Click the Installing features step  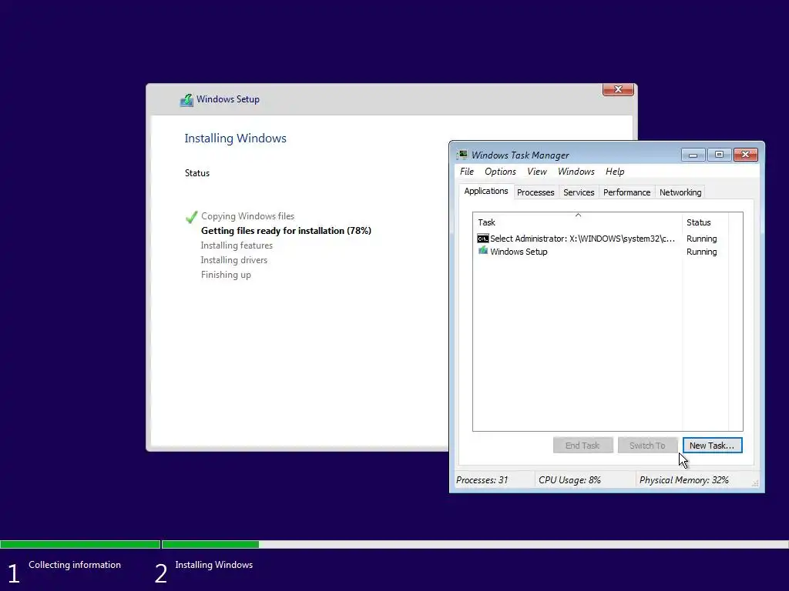click(x=237, y=245)
